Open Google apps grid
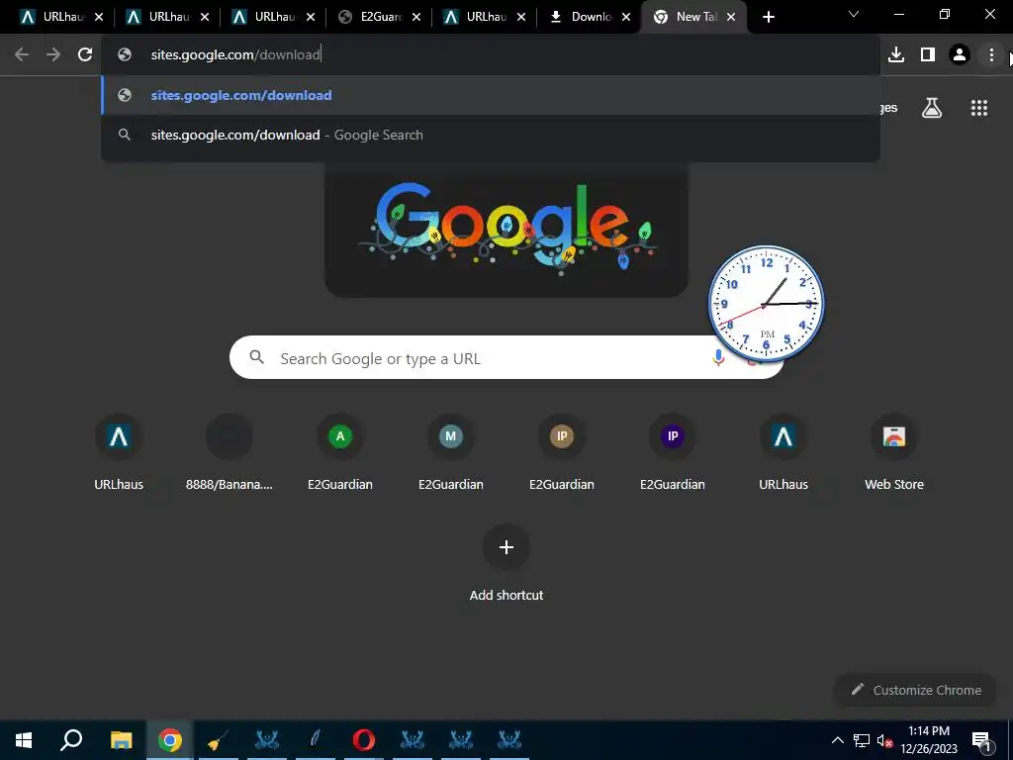1013x760 pixels. tap(979, 108)
